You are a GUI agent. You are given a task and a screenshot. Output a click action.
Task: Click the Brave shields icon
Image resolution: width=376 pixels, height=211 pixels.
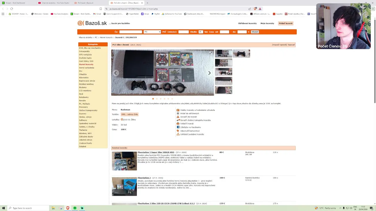(255, 9)
